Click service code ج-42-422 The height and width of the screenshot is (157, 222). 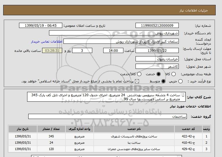189,136
